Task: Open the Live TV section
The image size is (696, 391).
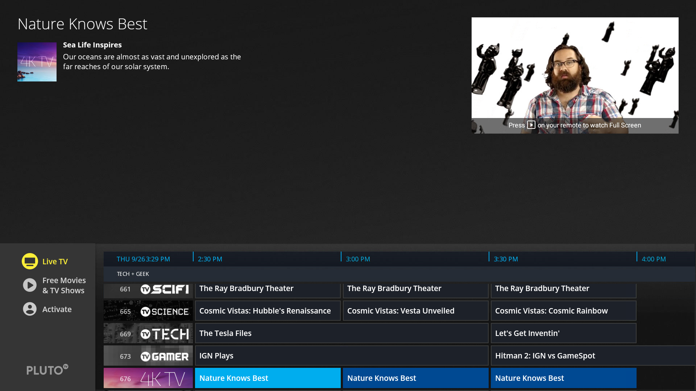Action: [x=55, y=261]
